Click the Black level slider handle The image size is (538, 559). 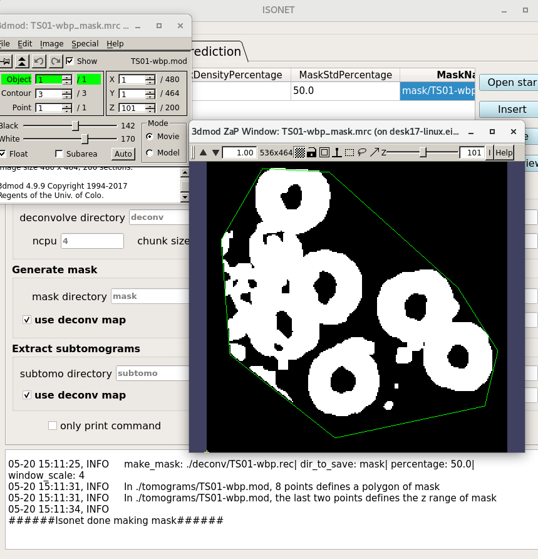pyautogui.click(x=75, y=125)
